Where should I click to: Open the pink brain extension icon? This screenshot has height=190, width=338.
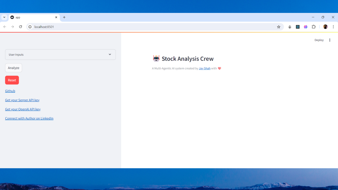click(306, 27)
